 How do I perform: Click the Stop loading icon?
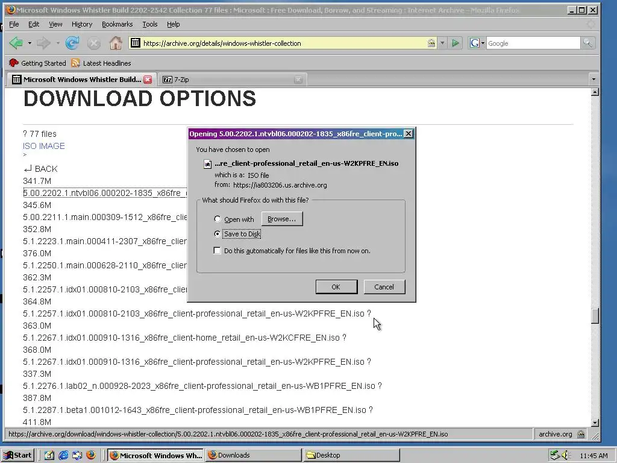[x=93, y=43]
